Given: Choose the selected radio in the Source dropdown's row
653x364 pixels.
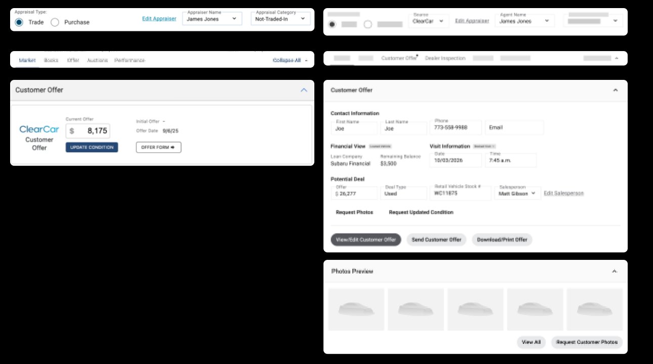Looking at the screenshot, I should (332, 24).
